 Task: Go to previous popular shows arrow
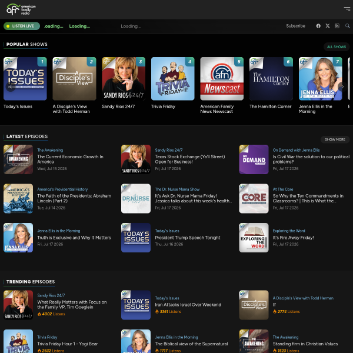tap(11, 86)
